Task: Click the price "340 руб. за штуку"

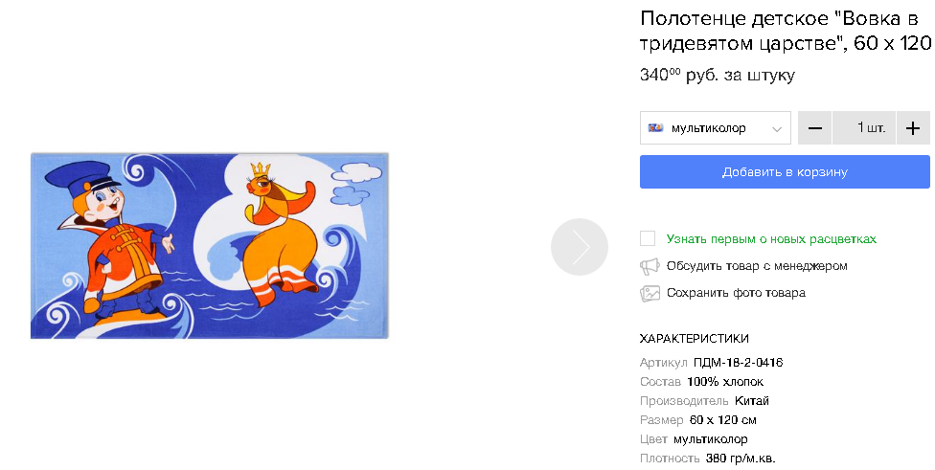Action: click(717, 76)
